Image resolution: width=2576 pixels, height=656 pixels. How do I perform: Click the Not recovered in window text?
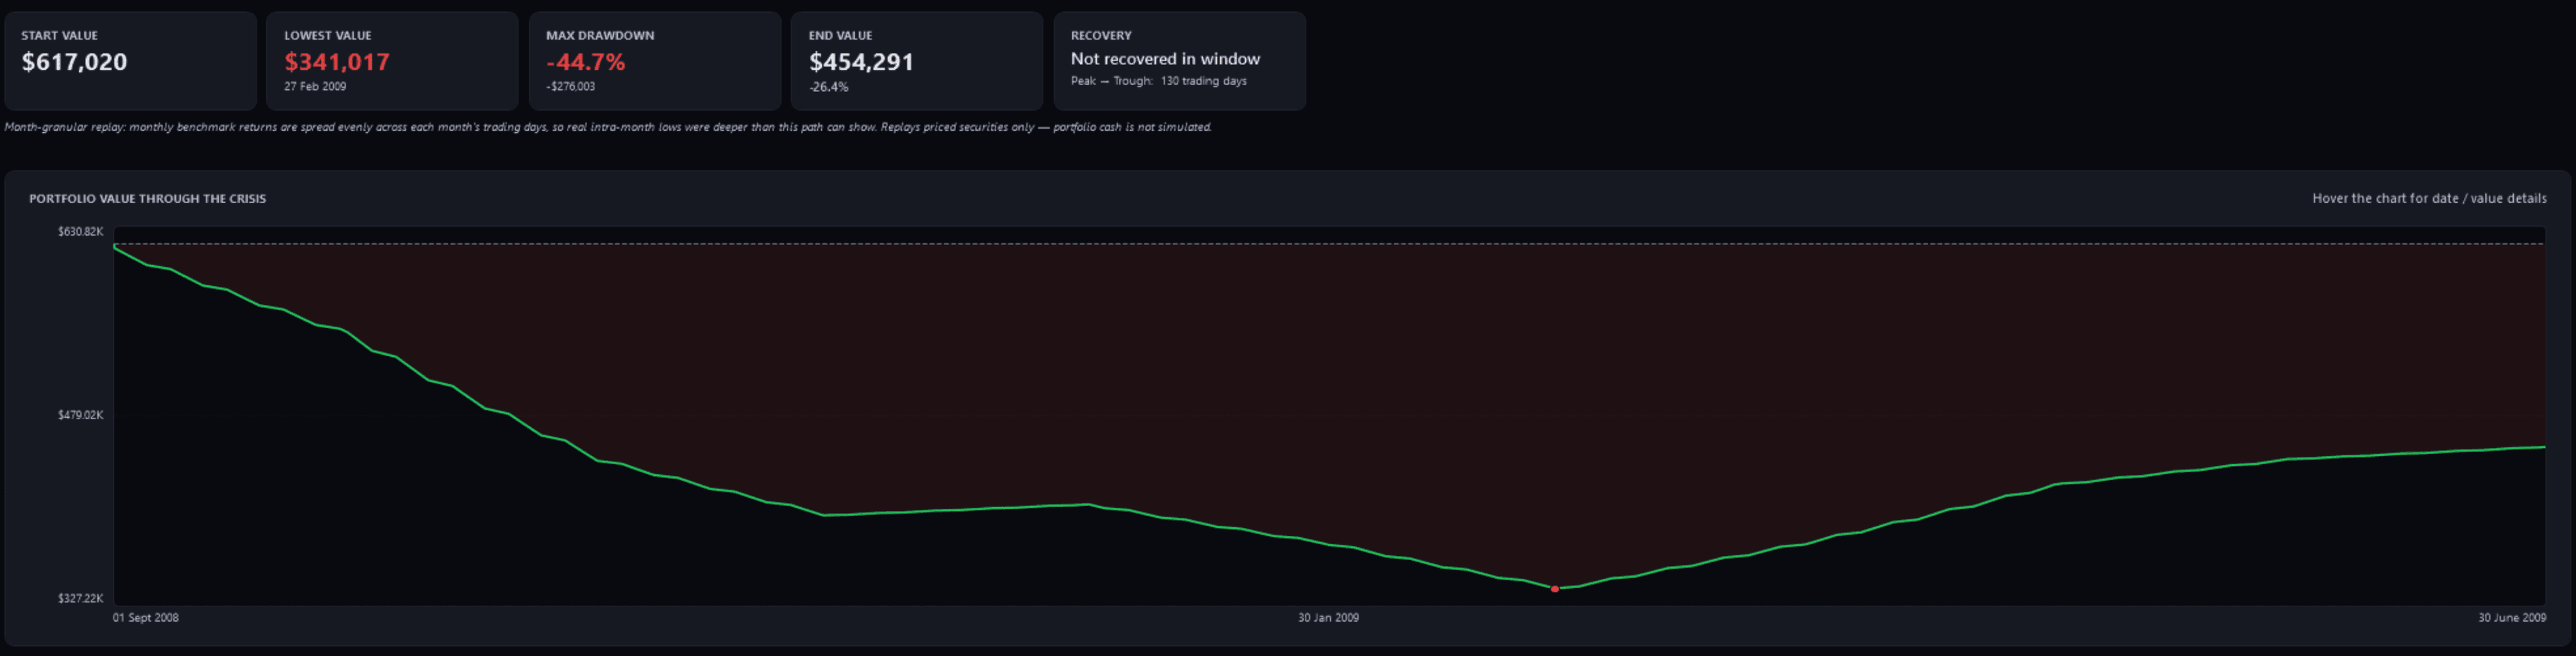(1165, 59)
